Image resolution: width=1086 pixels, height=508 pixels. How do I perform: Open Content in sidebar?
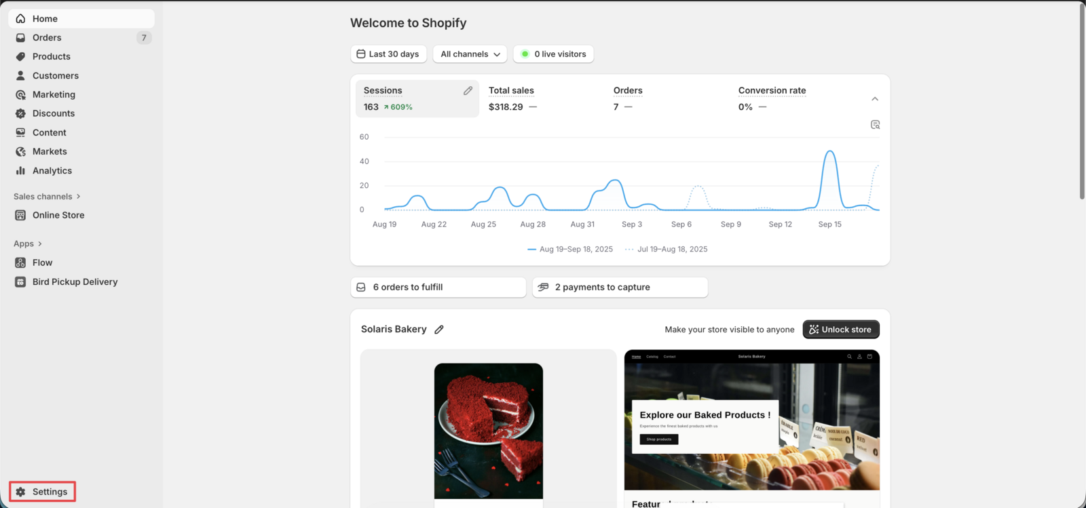click(x=81, y=133)
